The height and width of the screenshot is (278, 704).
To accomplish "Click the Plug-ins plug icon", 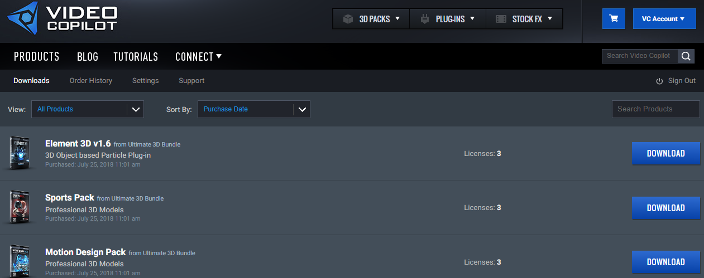I will [425, 19].
